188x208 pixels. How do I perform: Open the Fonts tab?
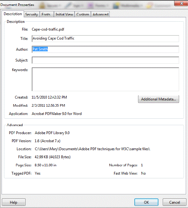pos(46,15)
